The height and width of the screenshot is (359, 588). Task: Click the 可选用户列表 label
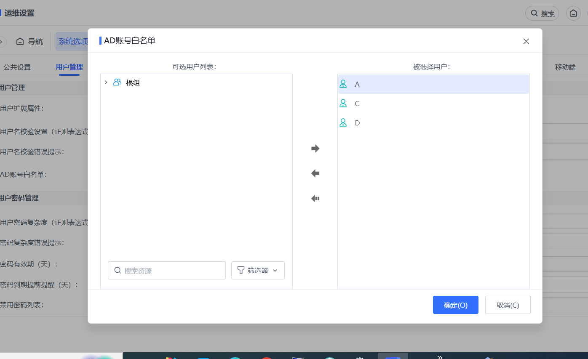click(194, 66)
